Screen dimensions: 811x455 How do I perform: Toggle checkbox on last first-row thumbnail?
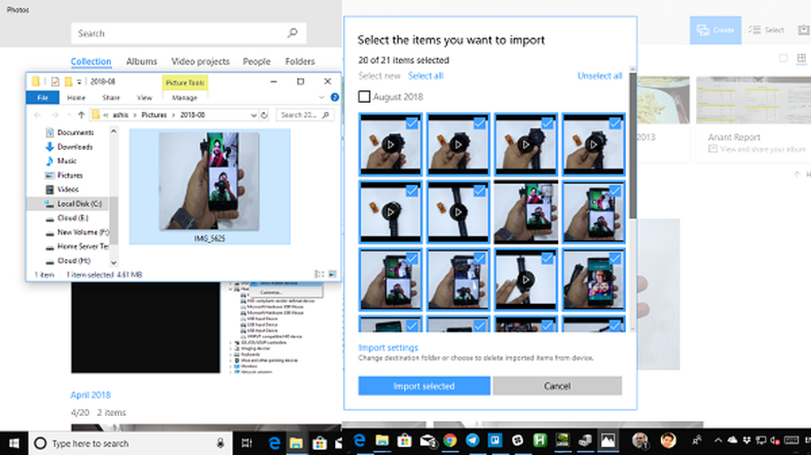point(615,122)
